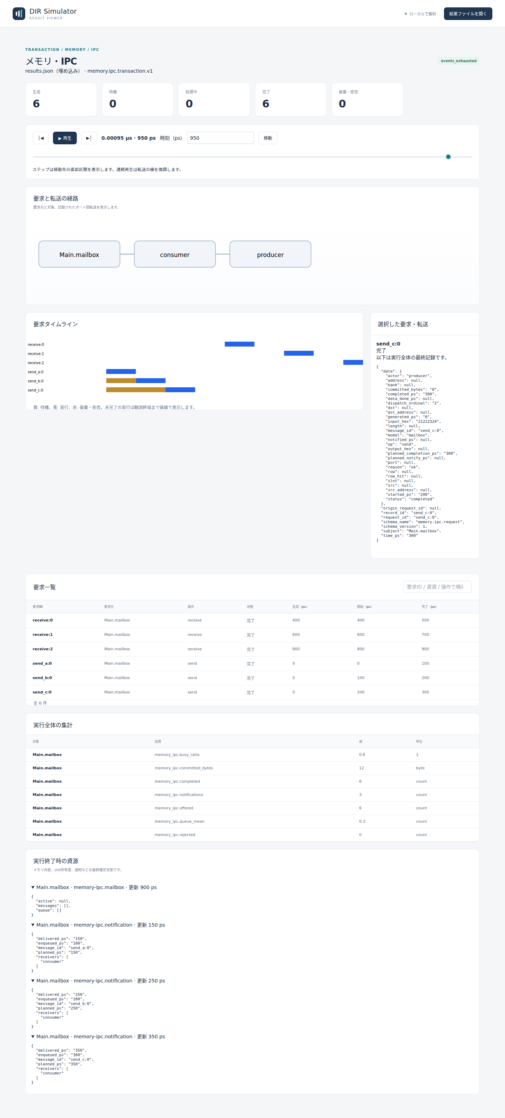Step forward to the next step
505x1118 pixels.
(89, 138)
